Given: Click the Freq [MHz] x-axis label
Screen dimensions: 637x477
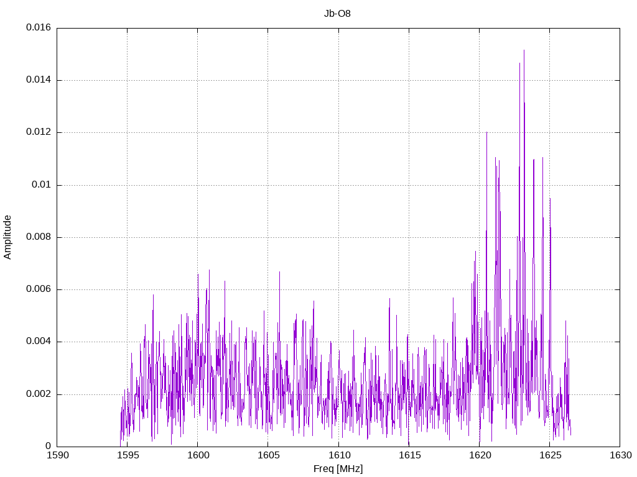Looking at the screenshot, I should pyautogui.click(x=338, y=469).
